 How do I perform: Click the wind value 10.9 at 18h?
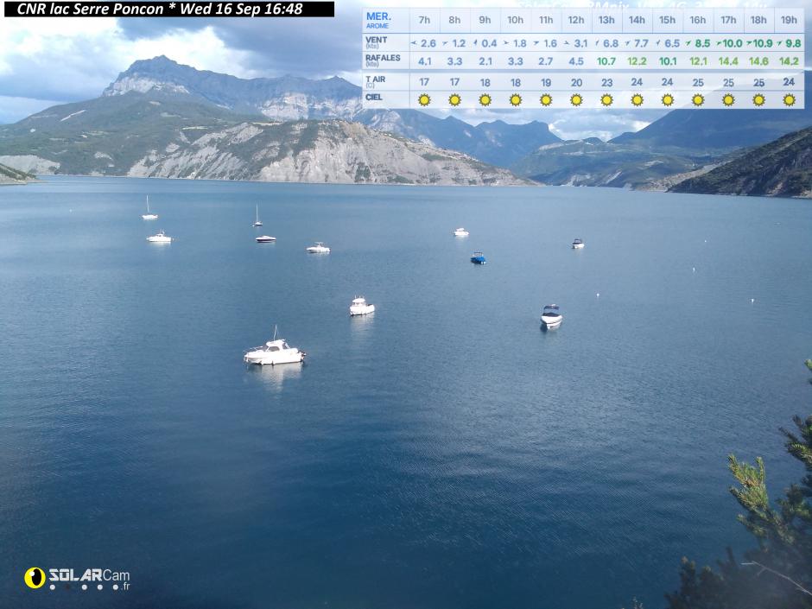[x=763, y=43]
